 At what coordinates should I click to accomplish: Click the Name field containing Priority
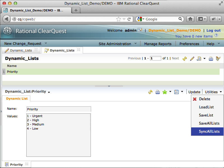pyautogui.click(x=59, y=109)
